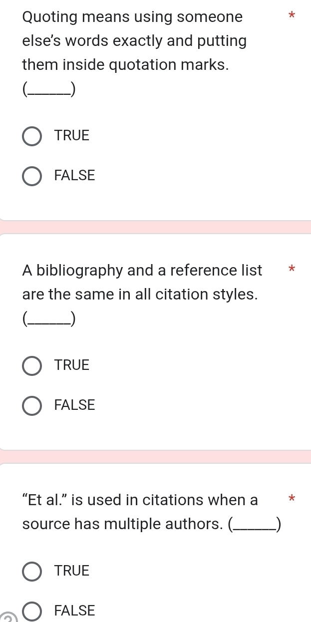Mark FALSE on the bibliography question

(31, 405)
